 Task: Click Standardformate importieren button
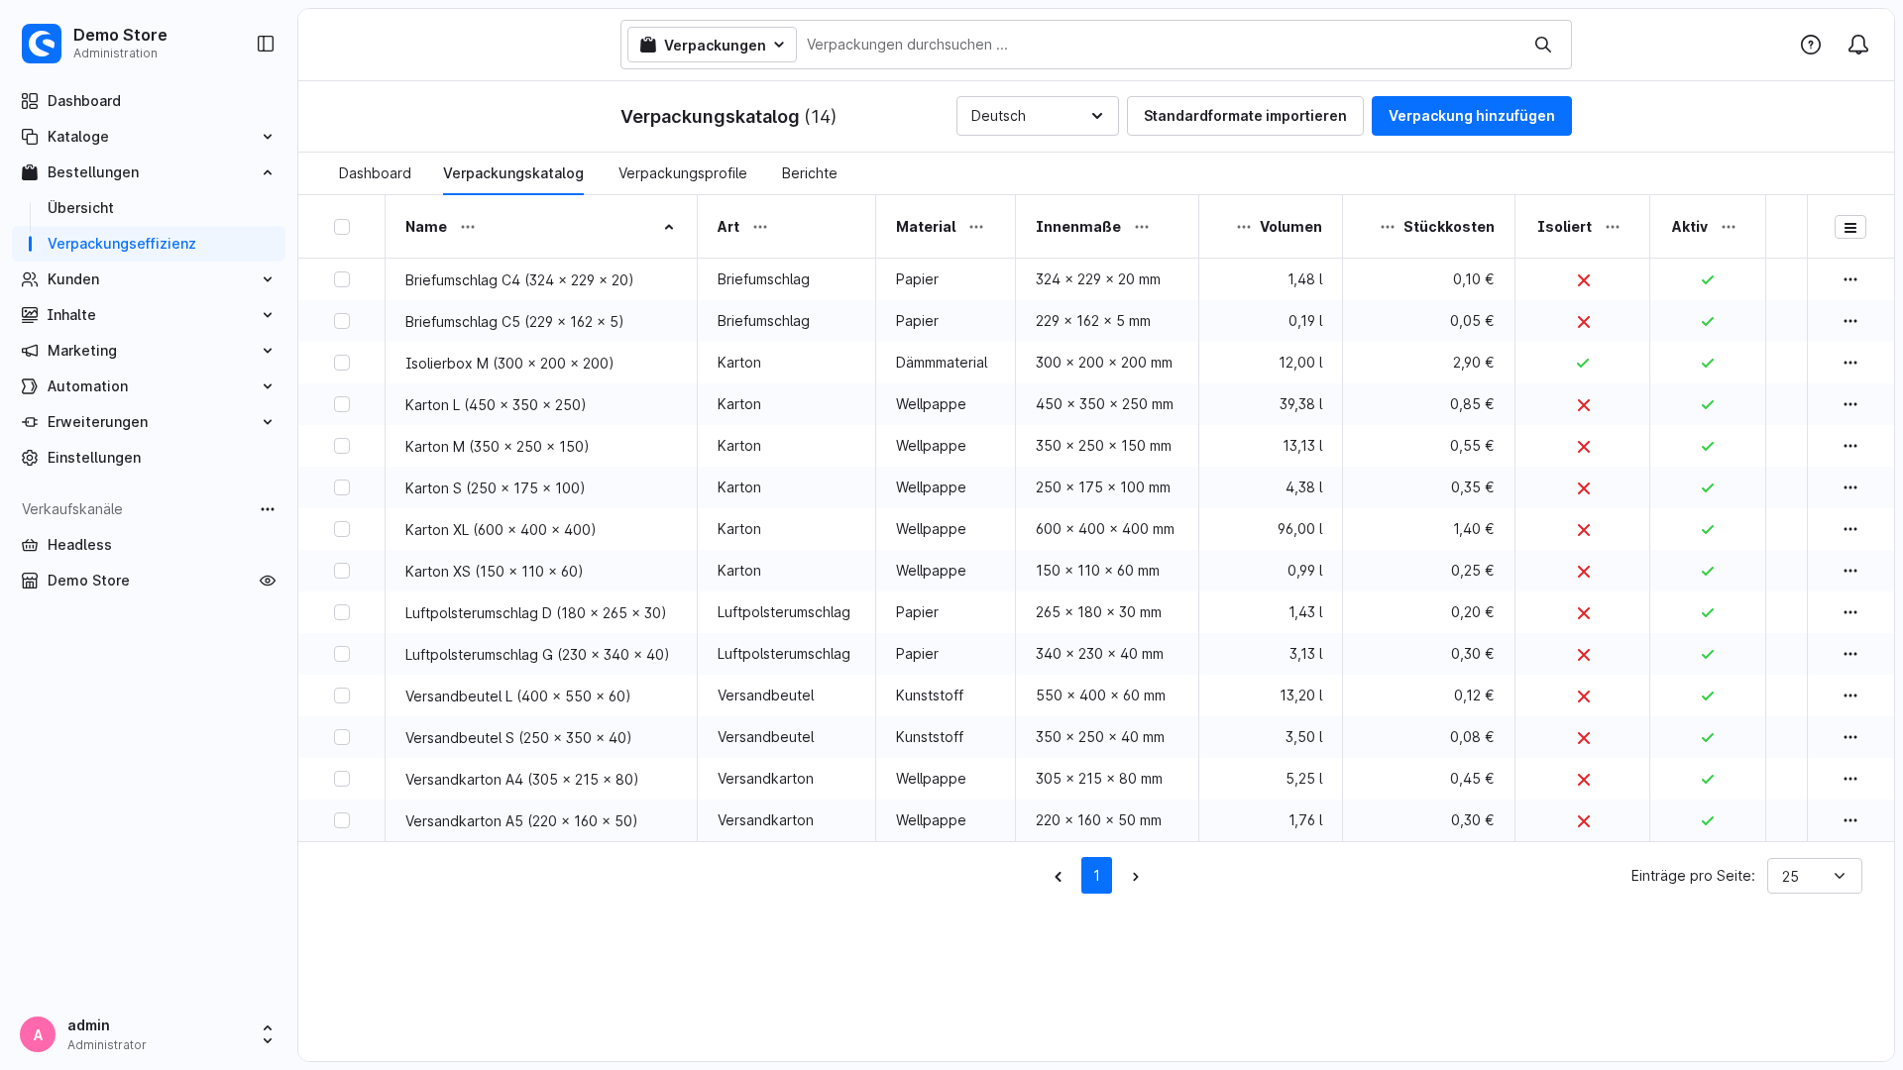(1245, 116)
